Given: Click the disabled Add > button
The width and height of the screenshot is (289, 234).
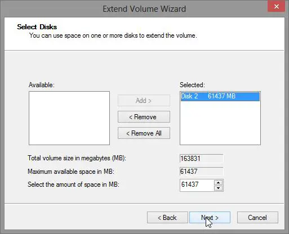Looking at the screenshot, I should pos(144,101).
